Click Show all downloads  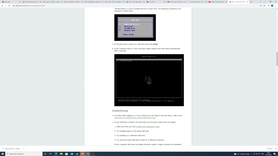click(270, 149)
